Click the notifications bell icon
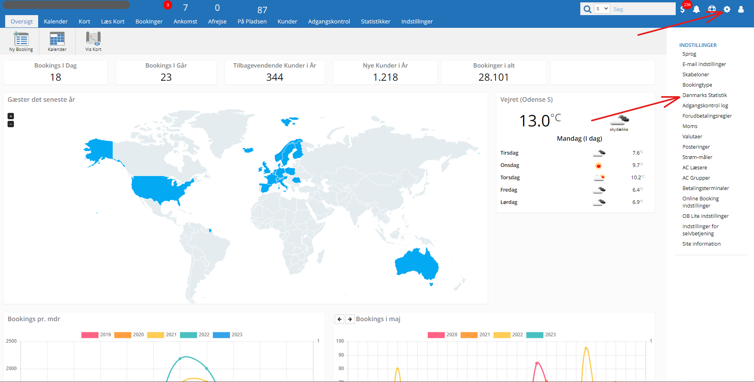Viewport: 754px width, 382px height. coord(696,10)
